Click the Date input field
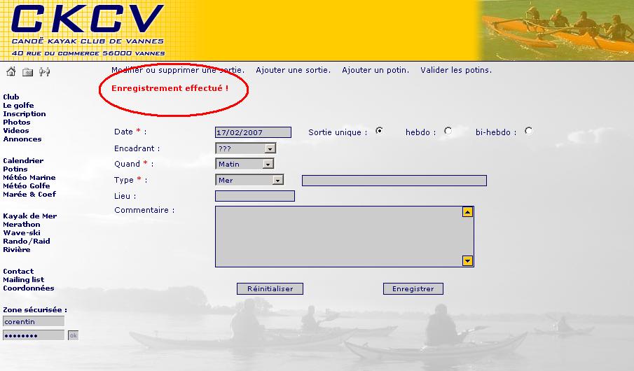This screenshot has height=371, width=634. [253, 132]
